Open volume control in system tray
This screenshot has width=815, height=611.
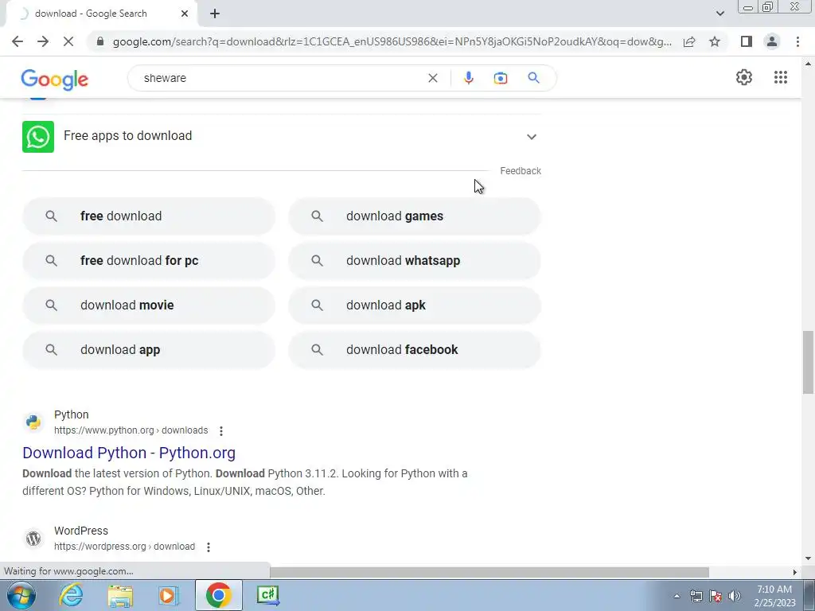click(x=735, y=596)
